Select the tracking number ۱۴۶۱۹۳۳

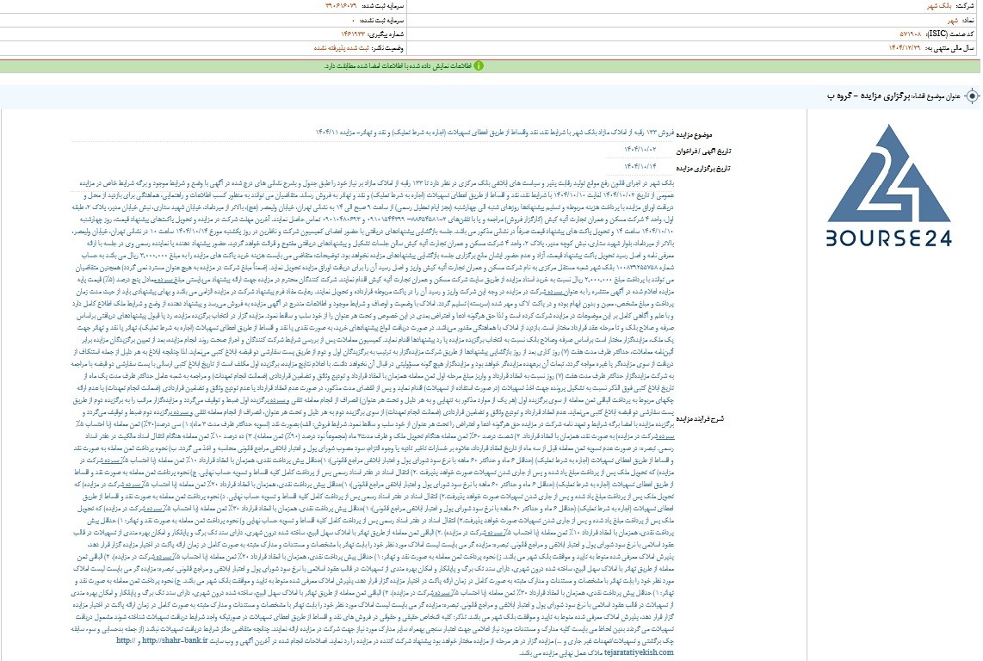354,34
